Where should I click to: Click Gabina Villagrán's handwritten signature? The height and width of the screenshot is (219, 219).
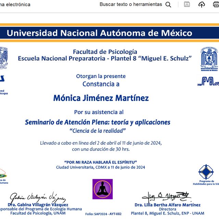click(x=38, y=197)
